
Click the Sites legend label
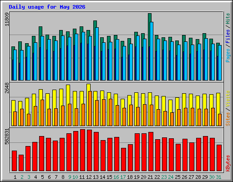tap(228, 119)
